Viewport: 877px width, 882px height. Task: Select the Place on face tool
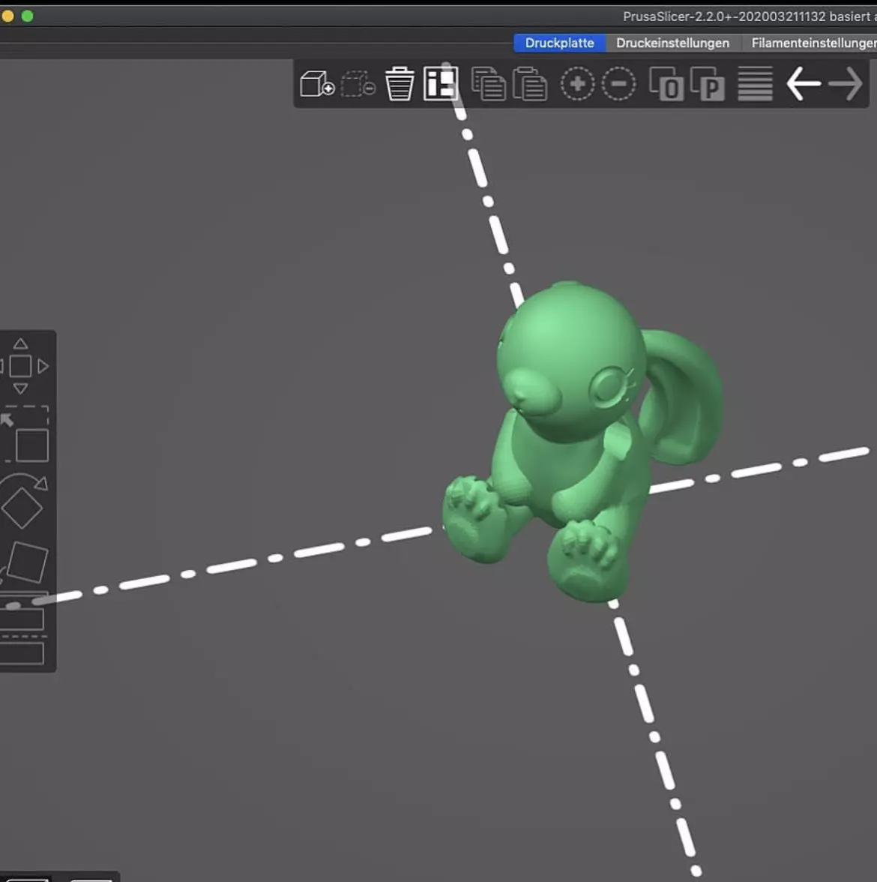click(x=25, y=562)
